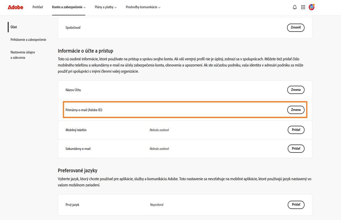Click Zmena for Primárny e-mail
341x220 pixels.
296,110
